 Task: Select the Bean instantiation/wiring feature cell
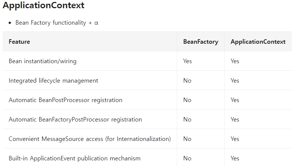pos(42,61)
